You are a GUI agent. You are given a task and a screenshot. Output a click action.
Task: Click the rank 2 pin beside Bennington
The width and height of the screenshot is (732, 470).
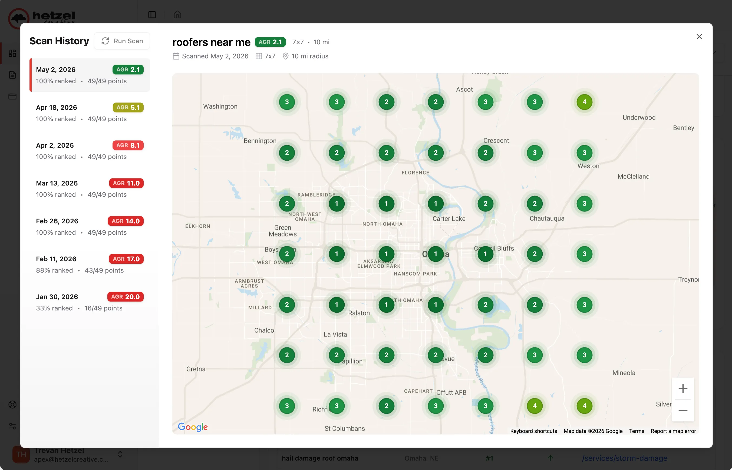[287, 153]
